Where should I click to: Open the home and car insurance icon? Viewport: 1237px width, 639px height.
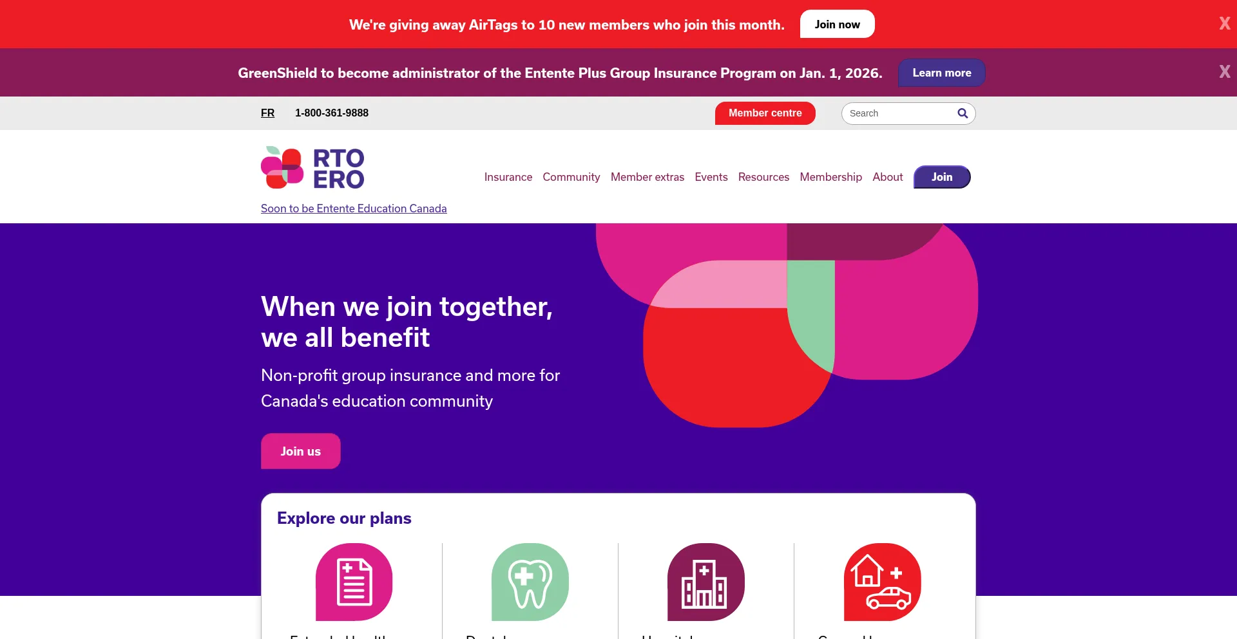point(883,582)
